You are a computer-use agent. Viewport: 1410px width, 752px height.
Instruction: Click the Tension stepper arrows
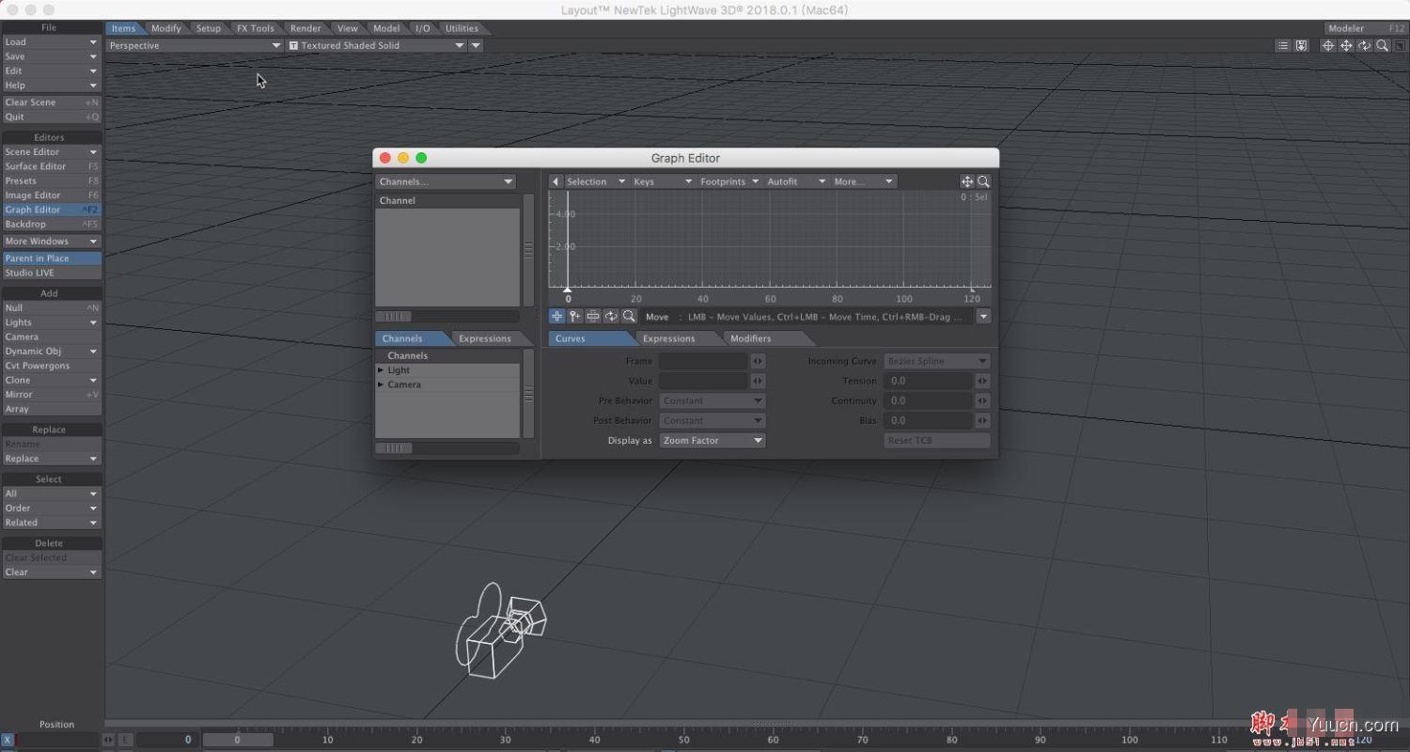[x=982, y=381]
